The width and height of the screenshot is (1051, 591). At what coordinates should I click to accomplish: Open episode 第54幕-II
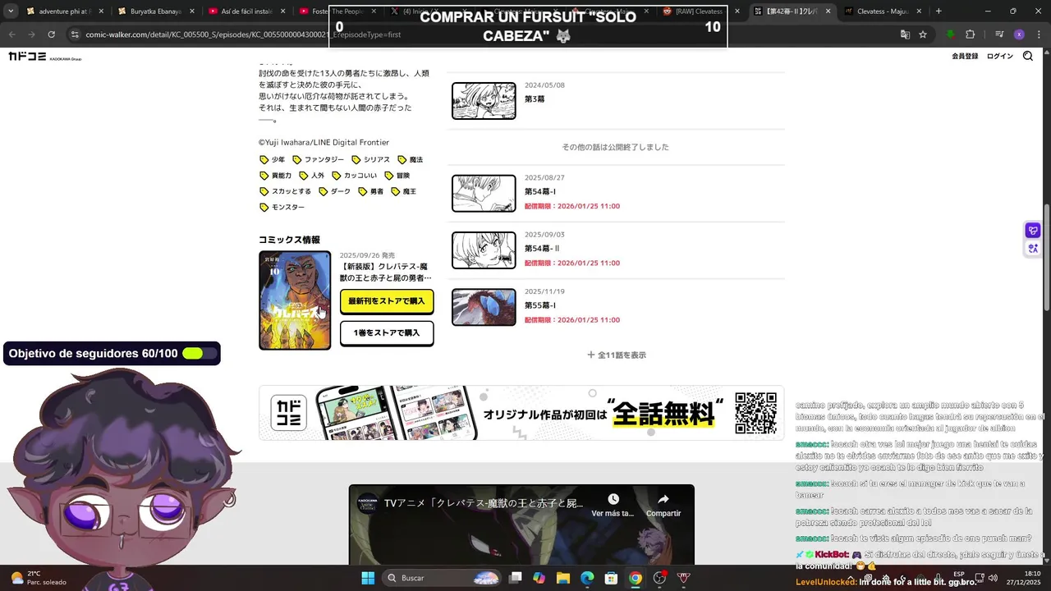(x=616, y=250)
